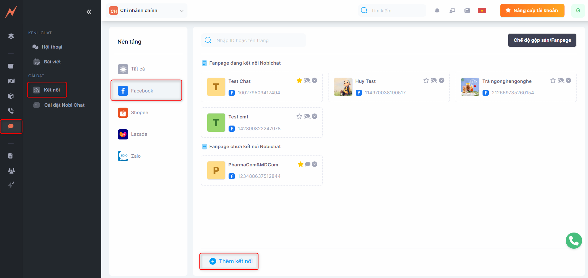The height and width of the screenshot is (278, 588).
Task: Open the users group icon in sidebar
Action: click(x=11, y=171)
